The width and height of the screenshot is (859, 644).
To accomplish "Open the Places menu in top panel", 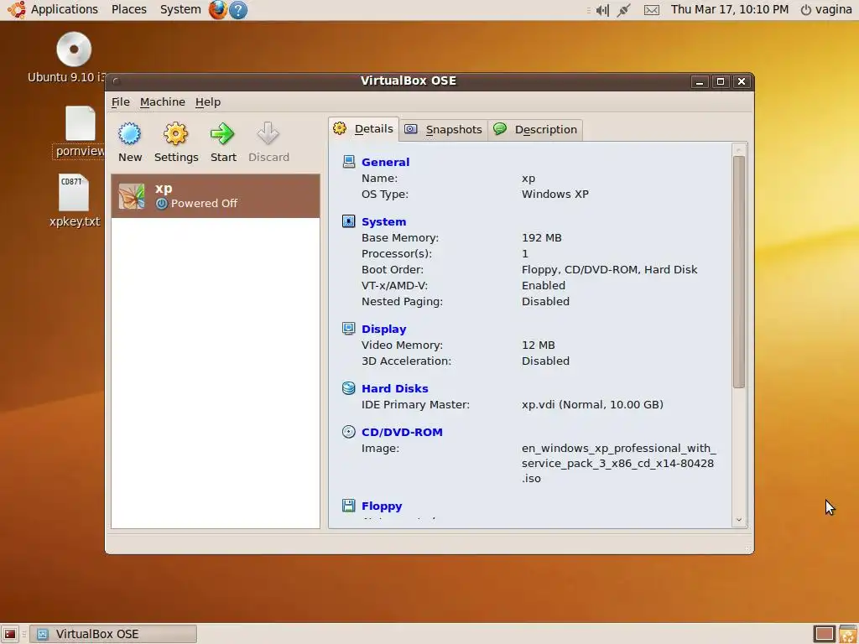I will click(128, 10).
